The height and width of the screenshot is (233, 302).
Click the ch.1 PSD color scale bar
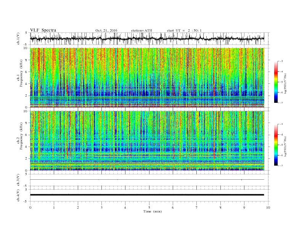tap(276, 82)
